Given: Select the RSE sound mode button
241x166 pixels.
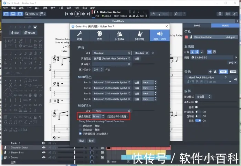Looking at the screenshot, I should (x=223, y=72).
